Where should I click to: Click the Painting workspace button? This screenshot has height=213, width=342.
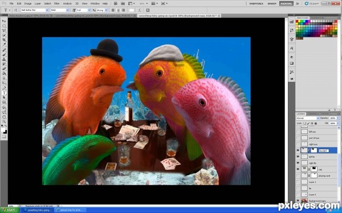tap(286, 3)
